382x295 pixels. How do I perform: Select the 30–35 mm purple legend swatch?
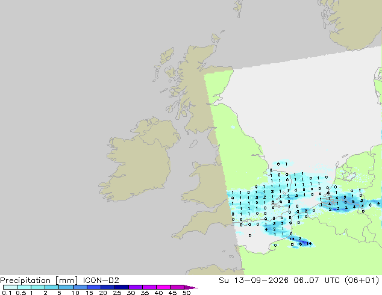click(136, 287)
